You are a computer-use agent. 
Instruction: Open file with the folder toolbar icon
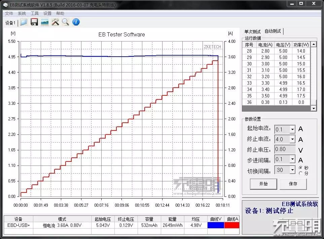point(24,22)
